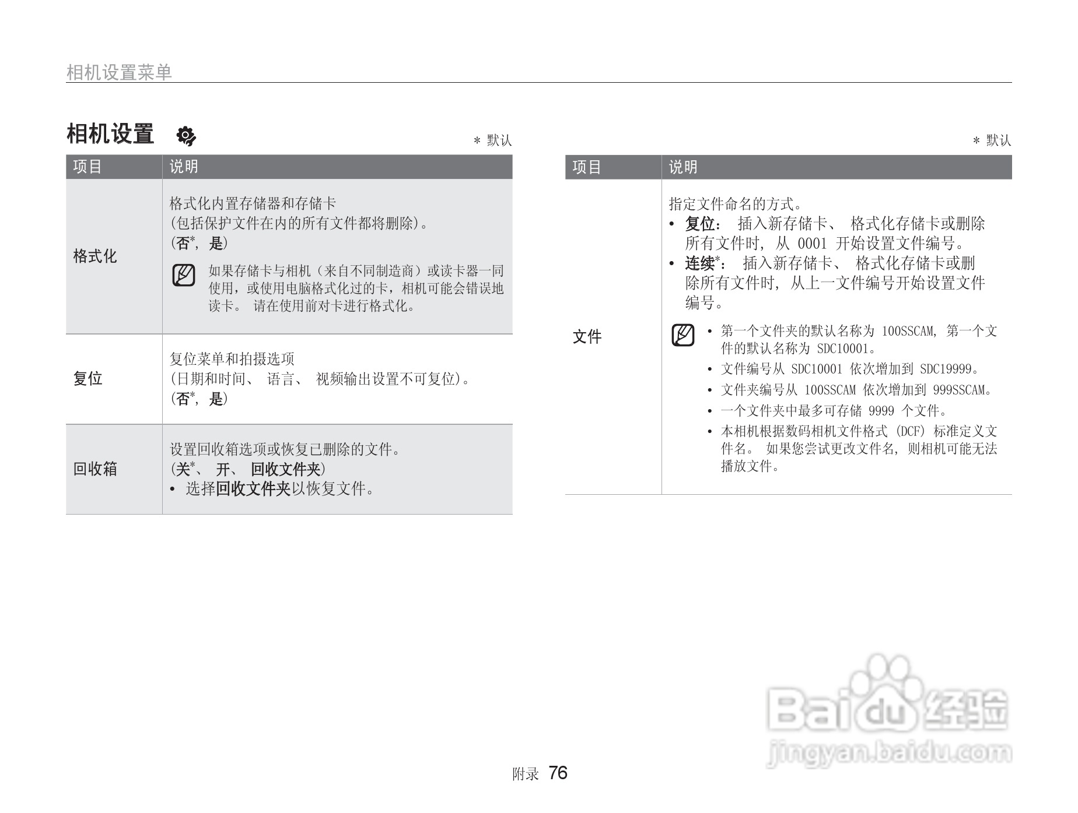1078x813 pixels.
Task: Click the 说明 header in the right table
Action: (x=683, y=167)
